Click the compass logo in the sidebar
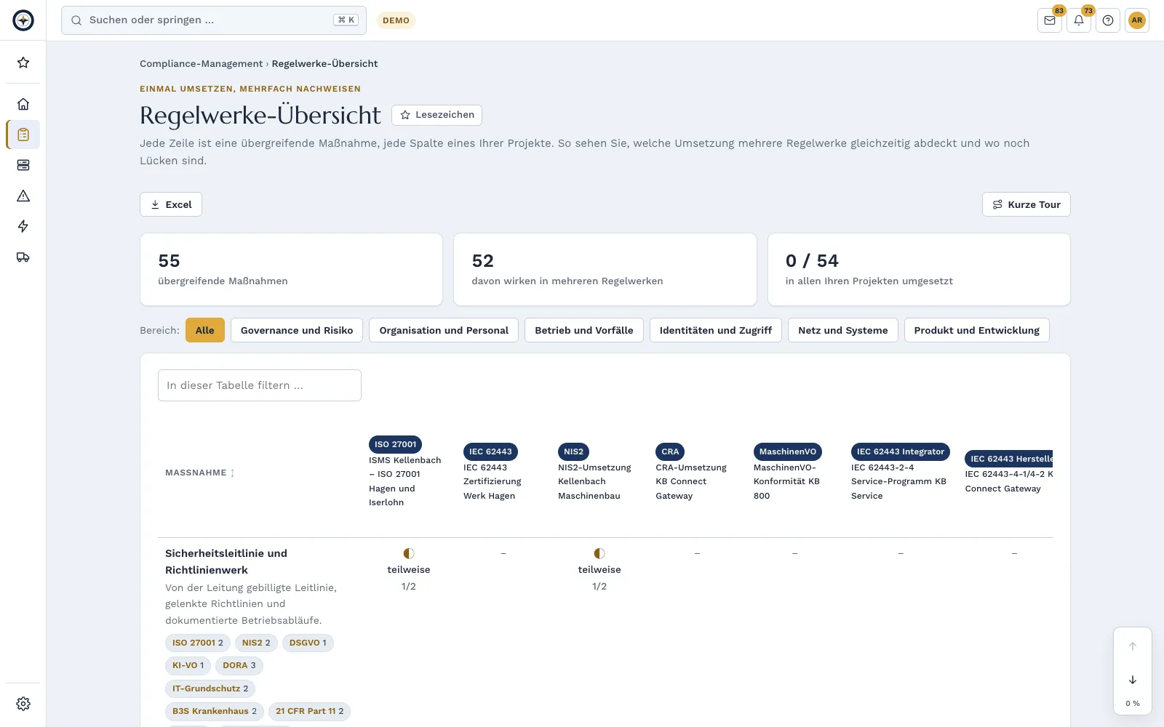The height and width of the screenshot is (727, 1164). point(23,20)
